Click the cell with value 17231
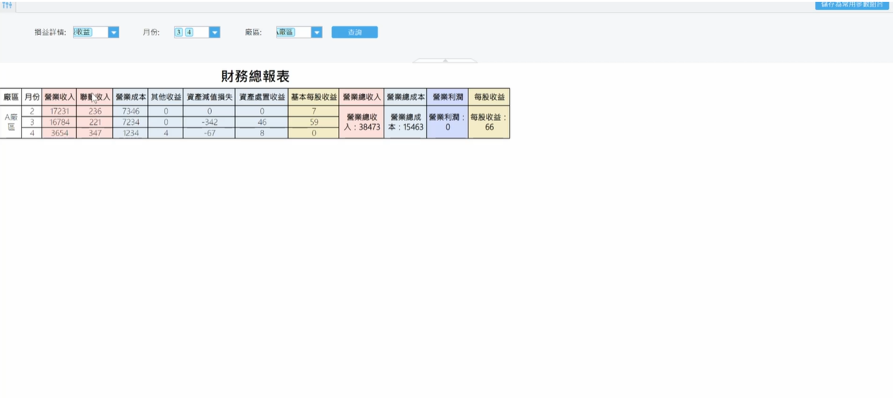Image resolution: width=893 pixels, height=398 pixels. [59, 111]
